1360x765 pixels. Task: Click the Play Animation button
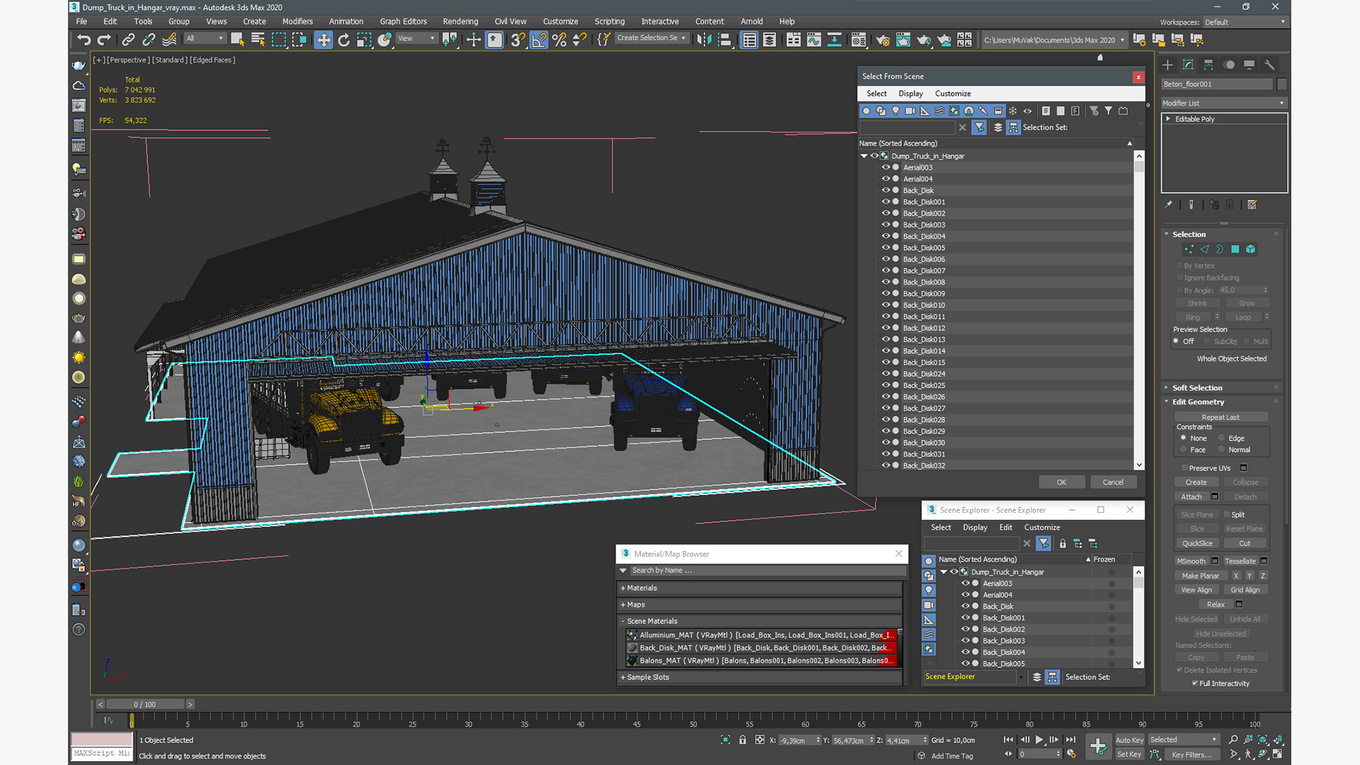(x=1039, y=739)
